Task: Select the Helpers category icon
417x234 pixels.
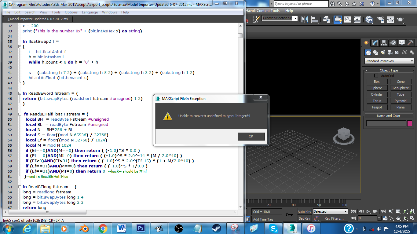Action: 397,53
